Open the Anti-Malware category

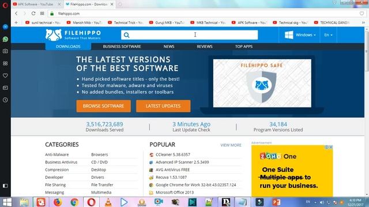[x=57, y=155]
